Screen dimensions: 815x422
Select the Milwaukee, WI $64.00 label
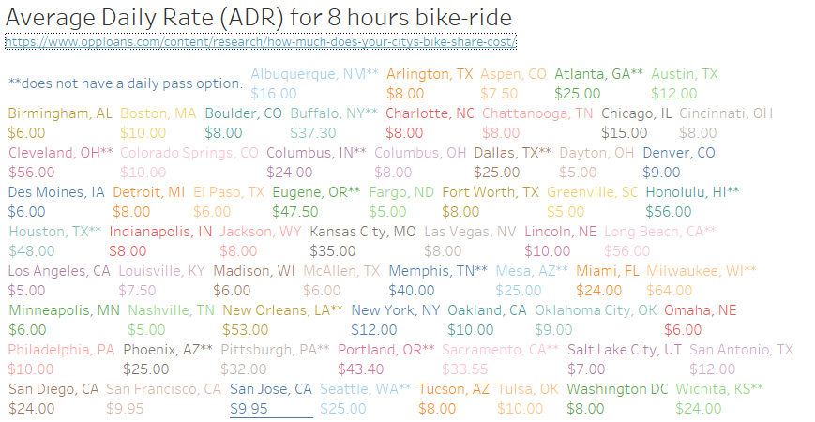point(702,280)
